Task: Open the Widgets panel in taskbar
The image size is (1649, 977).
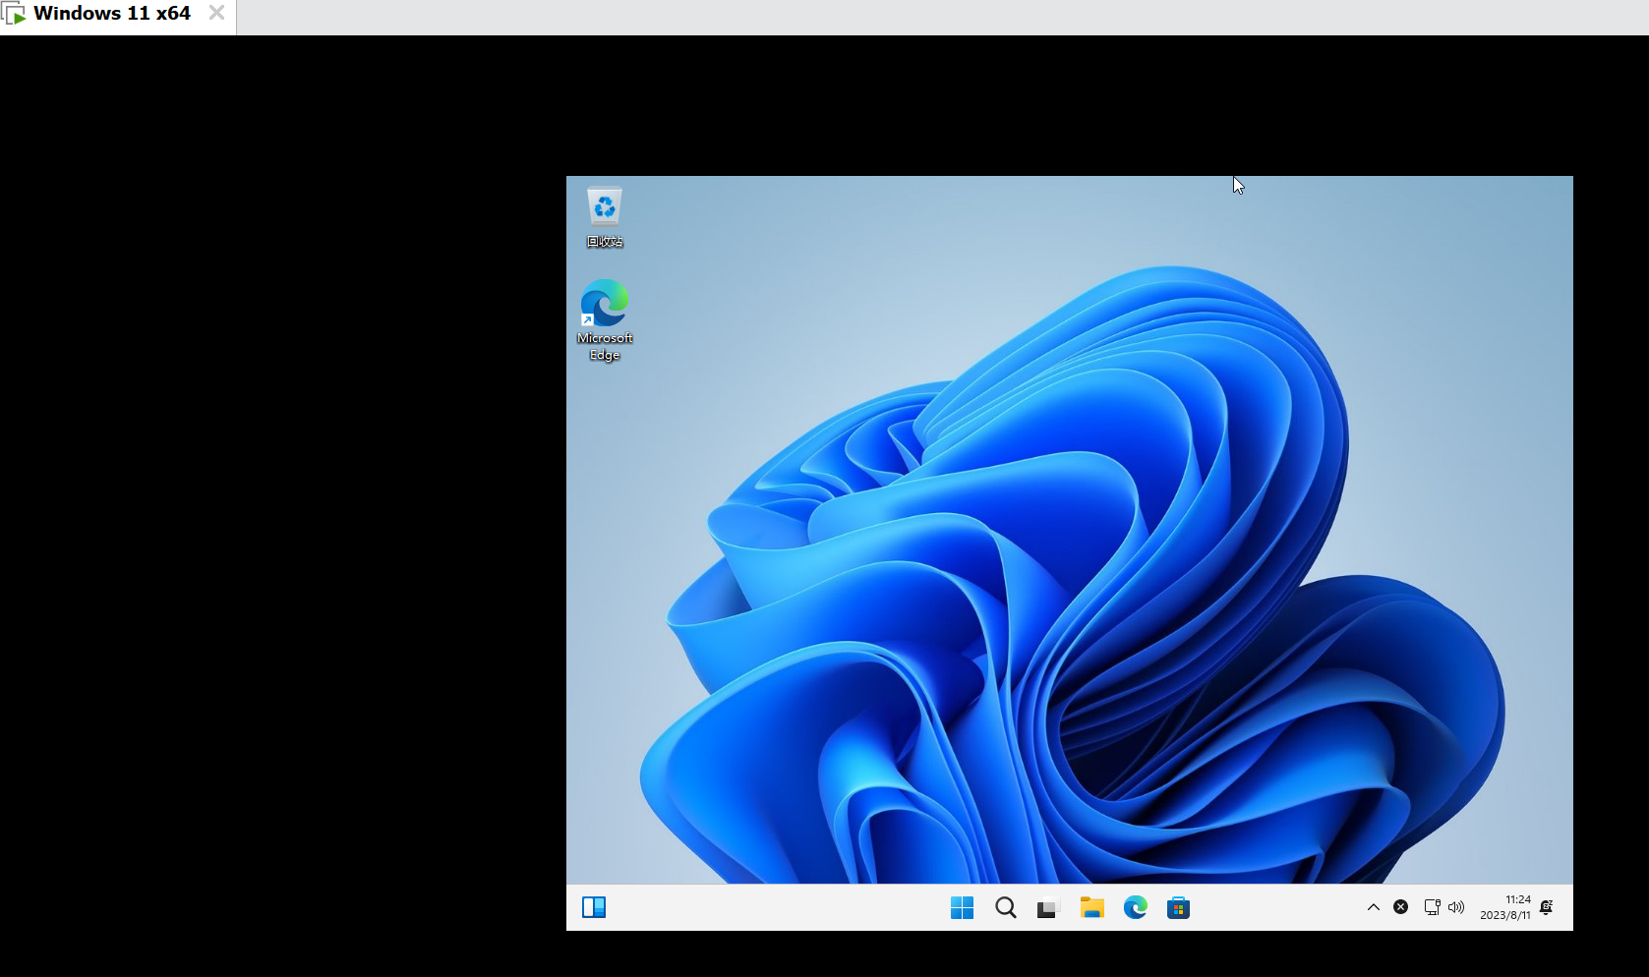Action: (594, 907)
